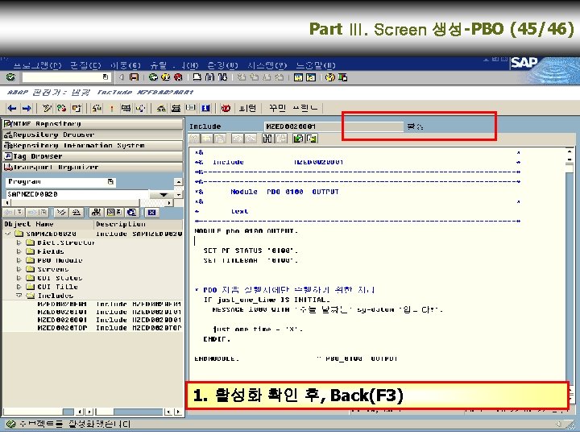Image resolution: width=580 pixels, height=435 pixels.
Task: Click the Customize Local Layout icon
Action: click(342, 77)
